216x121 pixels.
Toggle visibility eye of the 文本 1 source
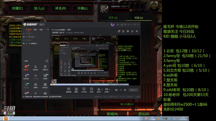[x=24, y=37]
